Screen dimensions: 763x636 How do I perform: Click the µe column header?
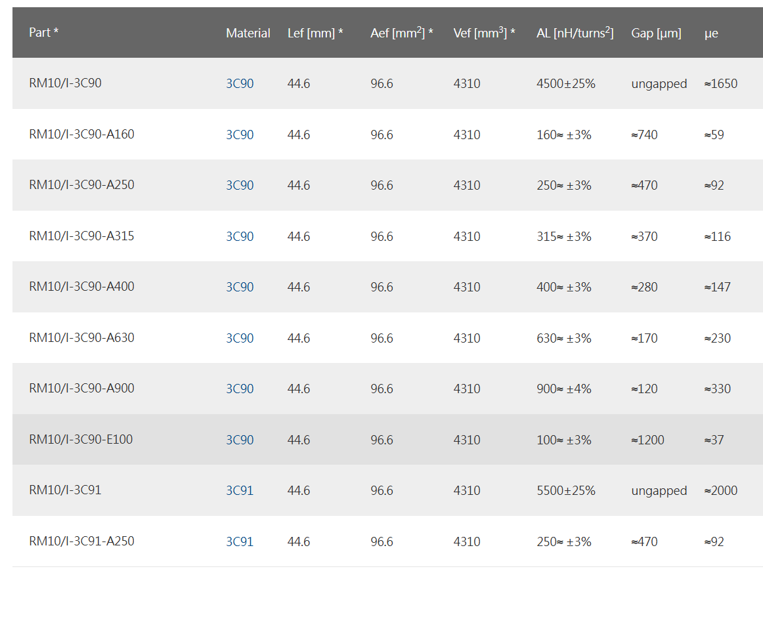click(x=711, y=33)
